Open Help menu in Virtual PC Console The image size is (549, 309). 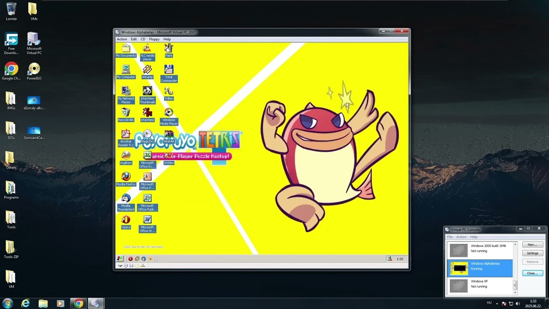tap(474, 237)
